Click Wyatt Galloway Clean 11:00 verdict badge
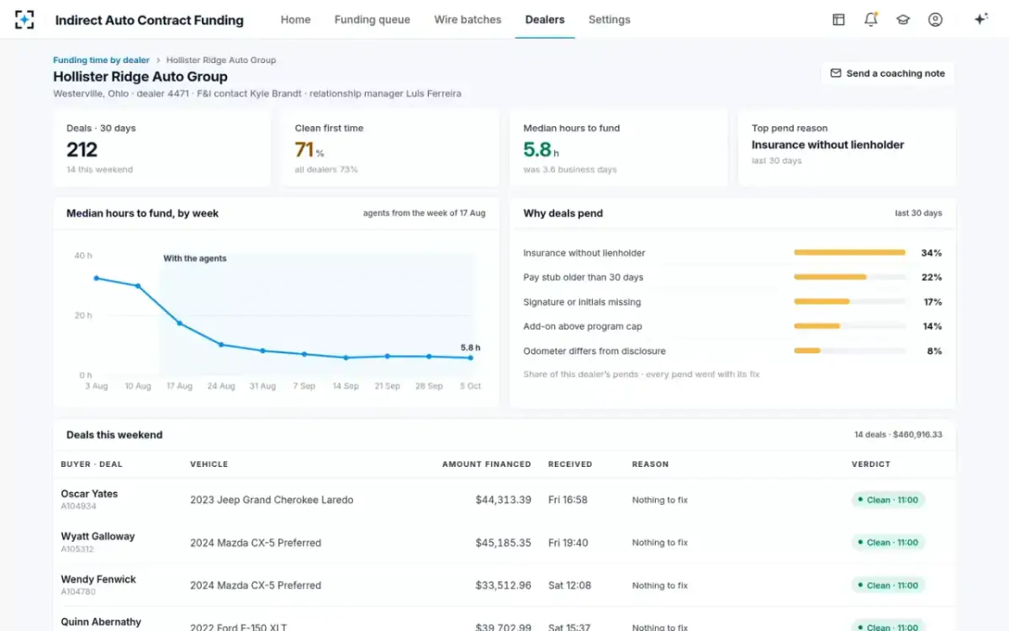Image resolution: width=1009 pixels, height=631 pixels. click(x=888, y=543)
